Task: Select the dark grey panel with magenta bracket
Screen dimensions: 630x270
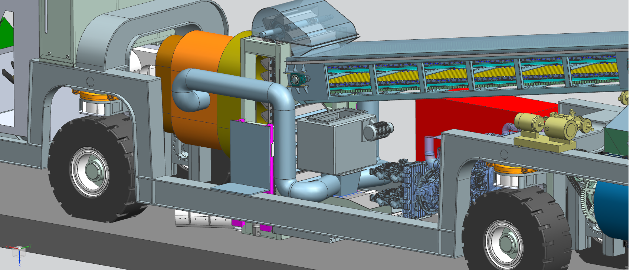Action: 249,156
